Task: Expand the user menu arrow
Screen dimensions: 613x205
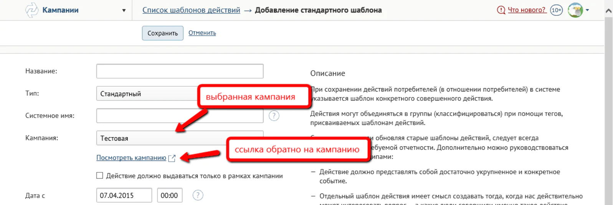Action: [x=587, y=10]
